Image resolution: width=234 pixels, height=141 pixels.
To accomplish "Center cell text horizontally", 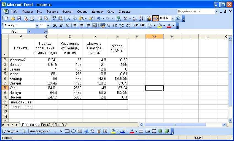I will click(x=82, y=26).
